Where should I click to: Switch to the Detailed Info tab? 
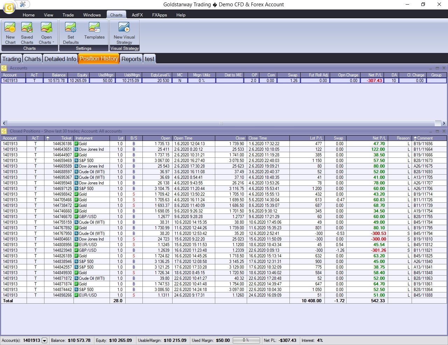(60, 59)
